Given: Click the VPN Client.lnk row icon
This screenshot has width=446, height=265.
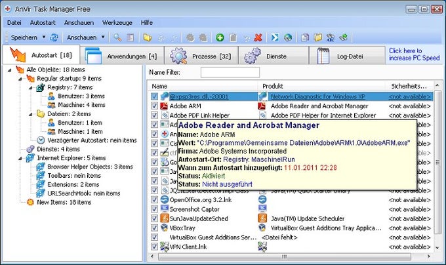Looking at the screenshot, I should tap(165, 247).
